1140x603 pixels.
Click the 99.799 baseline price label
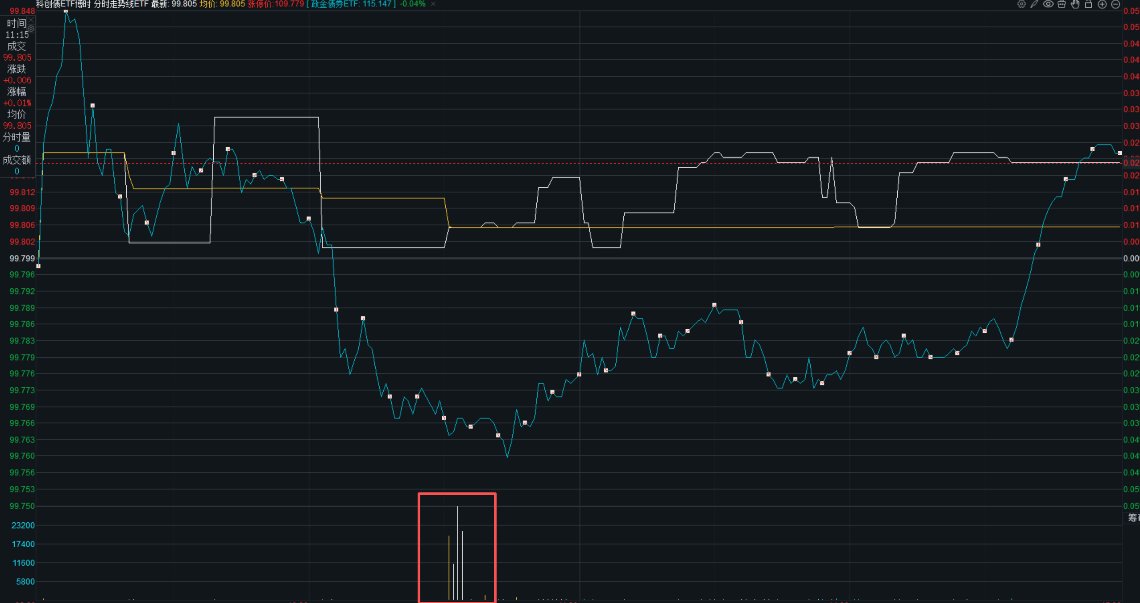click(x=22, y=258)
